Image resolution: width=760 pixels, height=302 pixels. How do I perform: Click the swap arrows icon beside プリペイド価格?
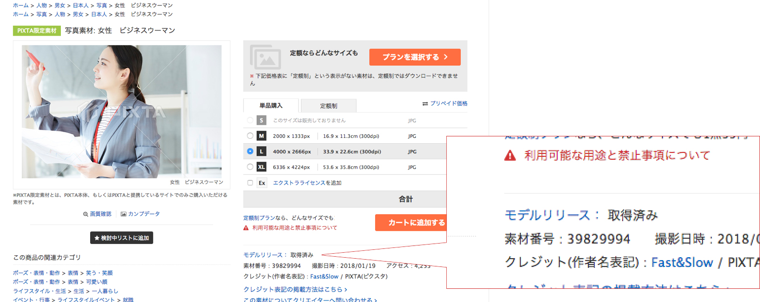[425, 104]
